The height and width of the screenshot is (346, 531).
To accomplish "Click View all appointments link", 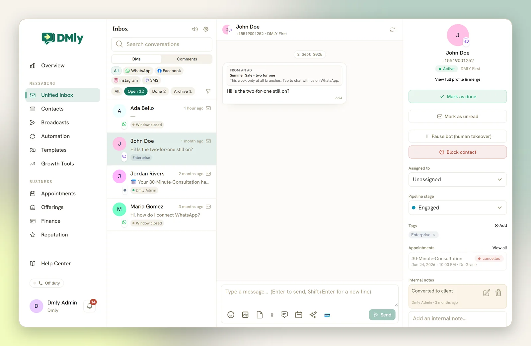I will click(499, 248).
